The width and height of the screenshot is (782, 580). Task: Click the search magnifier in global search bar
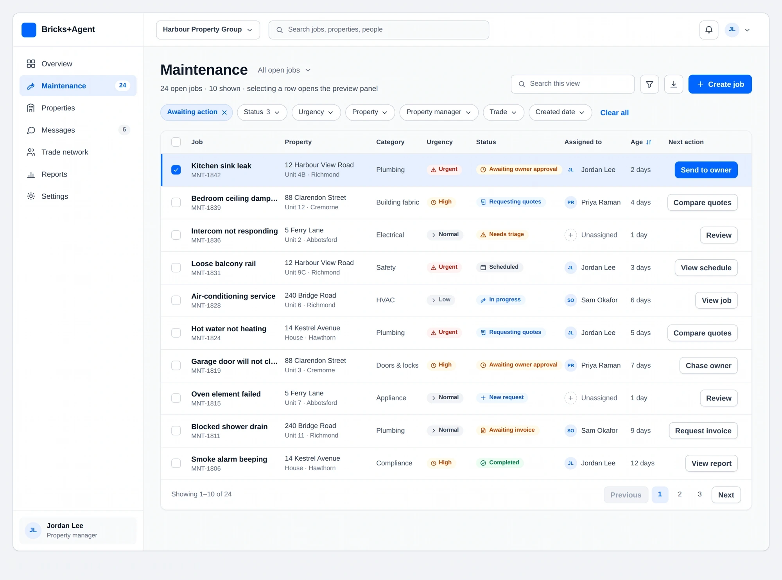coord(280,30)
